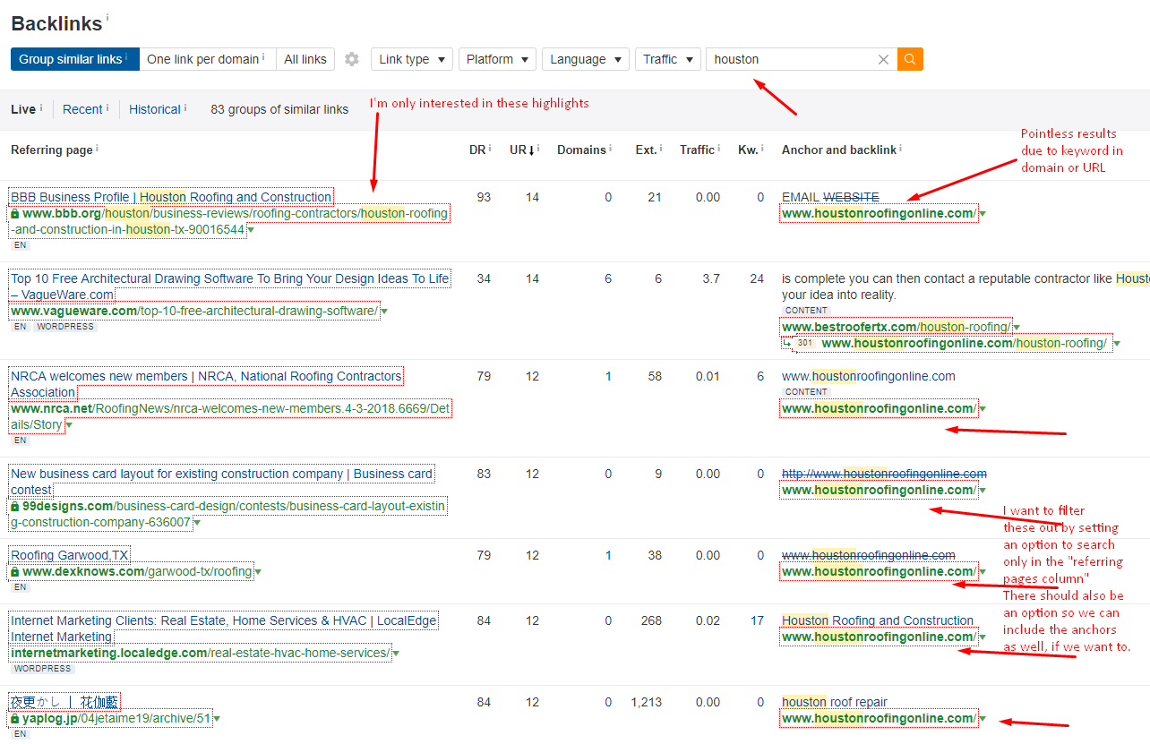The width and height of the screenshot is (1150, 744).
Task: Open the backlink URL in the LocalEdge row
Action: 879,637
